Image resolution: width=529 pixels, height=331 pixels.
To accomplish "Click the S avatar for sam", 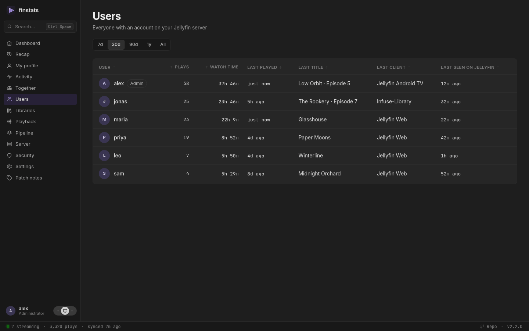I will tap(104, 174).
